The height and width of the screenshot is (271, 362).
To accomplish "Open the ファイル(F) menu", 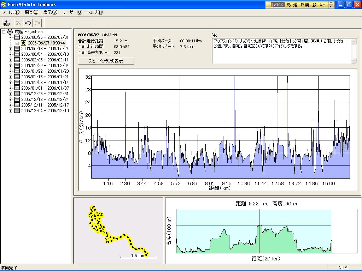I will pos(11,12).
